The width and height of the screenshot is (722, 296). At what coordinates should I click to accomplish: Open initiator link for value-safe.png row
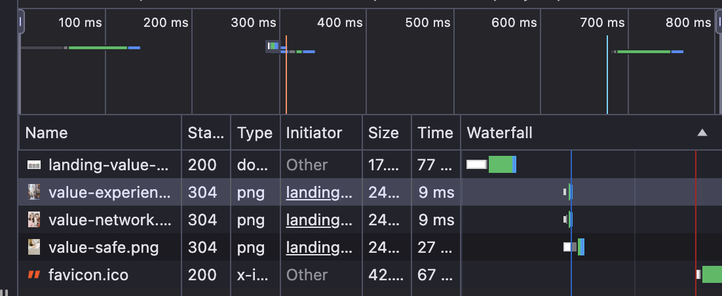pyautogui.click(x=319, y=248)
